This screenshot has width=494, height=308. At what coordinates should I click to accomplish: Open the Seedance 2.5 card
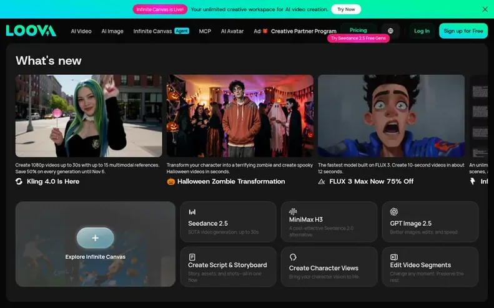228,222
